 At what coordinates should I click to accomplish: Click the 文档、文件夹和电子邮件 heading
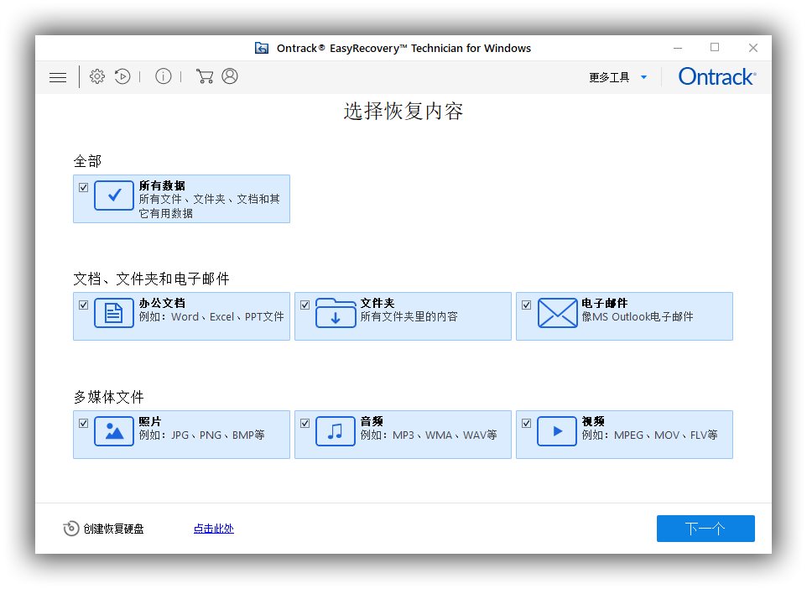pyautogui.click(x=151, y=279)
